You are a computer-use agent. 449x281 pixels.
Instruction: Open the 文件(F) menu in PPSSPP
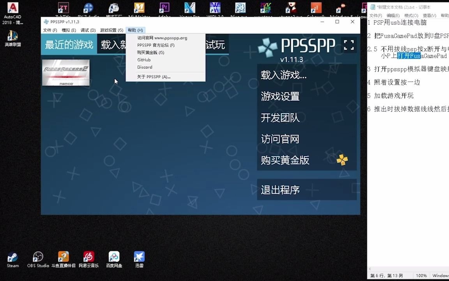pyautogui.click(x=49, y=30)
